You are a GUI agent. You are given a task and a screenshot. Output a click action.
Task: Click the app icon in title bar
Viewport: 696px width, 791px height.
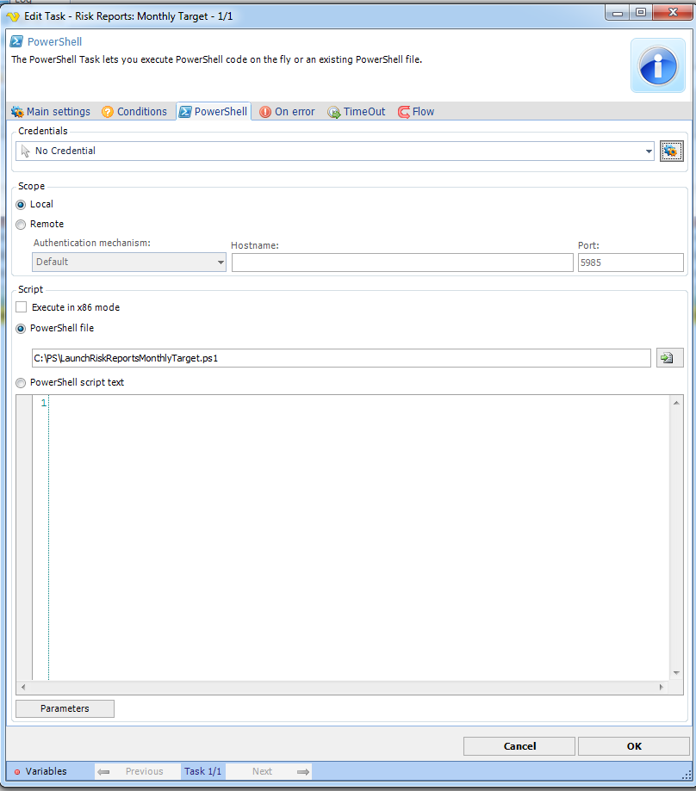coord(13,16)
